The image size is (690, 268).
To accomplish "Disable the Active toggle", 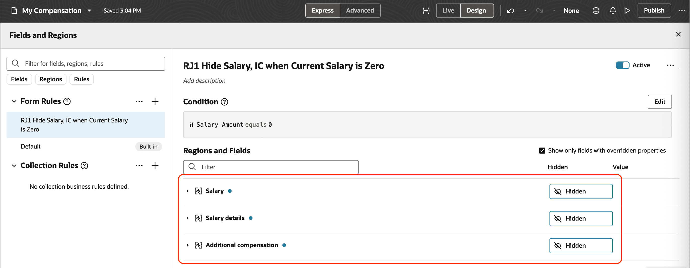I will (x=622, y=65).
